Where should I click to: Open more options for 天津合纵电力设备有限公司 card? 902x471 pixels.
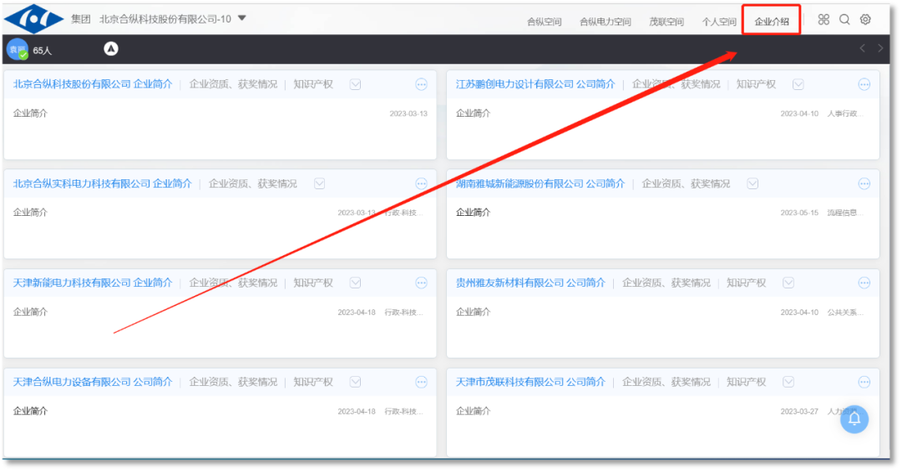coord(421,382)
